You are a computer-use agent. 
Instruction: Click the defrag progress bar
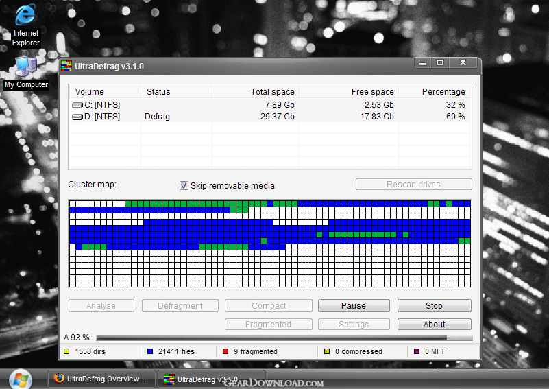(x=284, y=338)
